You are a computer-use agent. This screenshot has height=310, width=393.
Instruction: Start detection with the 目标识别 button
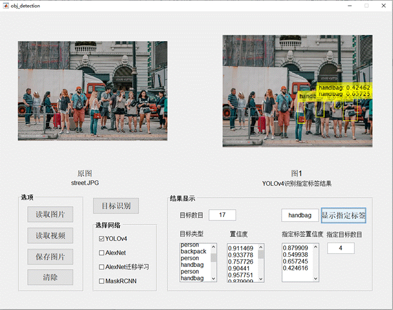coord(116,206)
